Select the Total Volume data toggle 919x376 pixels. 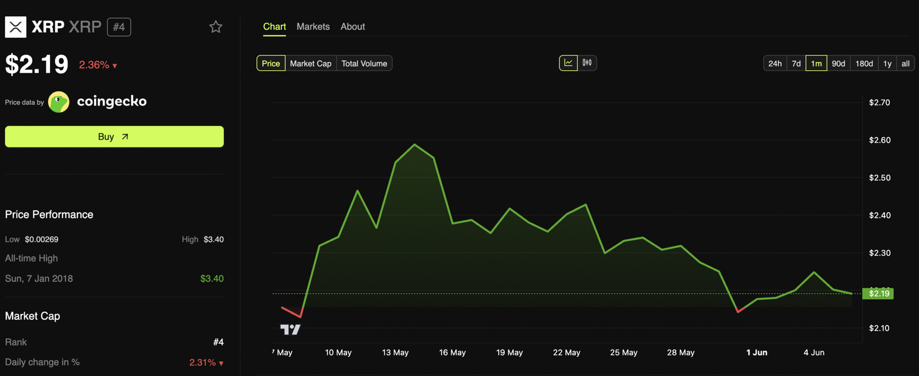coord(364,64)
